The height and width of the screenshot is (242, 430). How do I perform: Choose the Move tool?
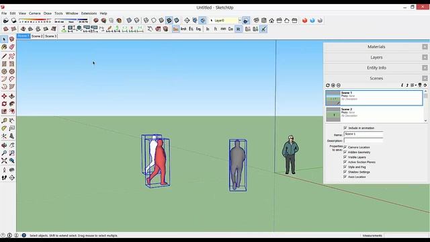[4, 96]
